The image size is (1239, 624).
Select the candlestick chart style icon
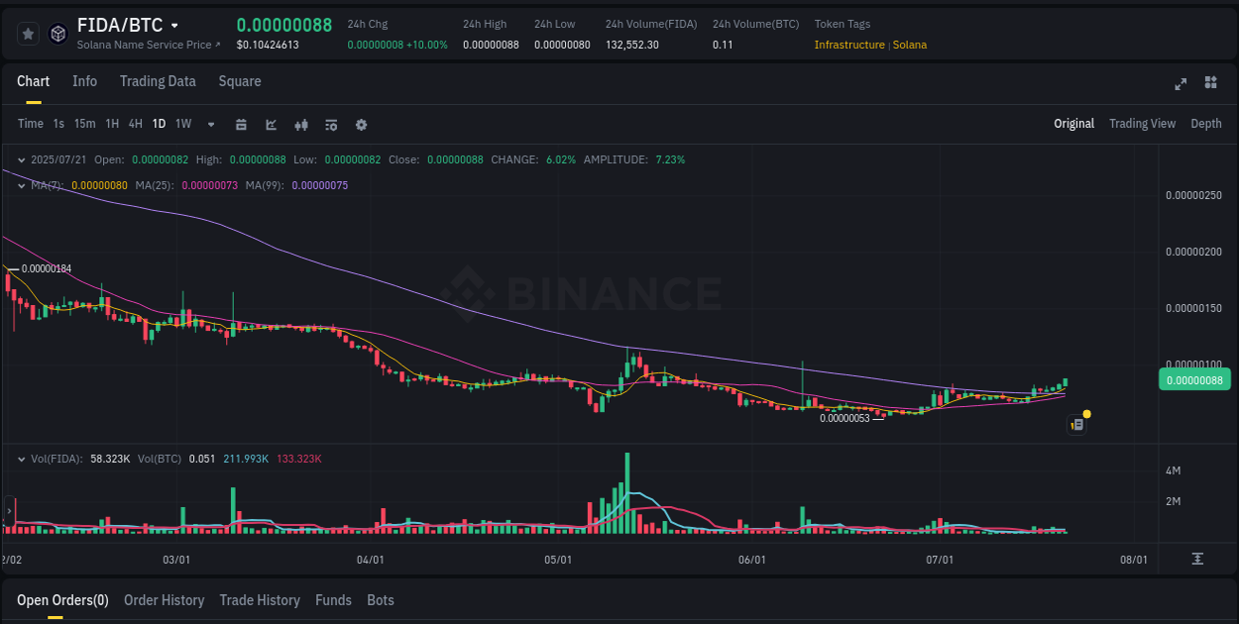click(x=301, y=124)
